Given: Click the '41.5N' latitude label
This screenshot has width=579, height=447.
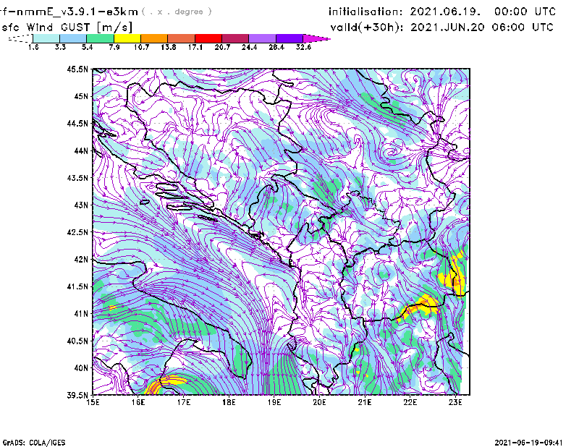Looking at the screenshot, I should [x=77, y=286].
